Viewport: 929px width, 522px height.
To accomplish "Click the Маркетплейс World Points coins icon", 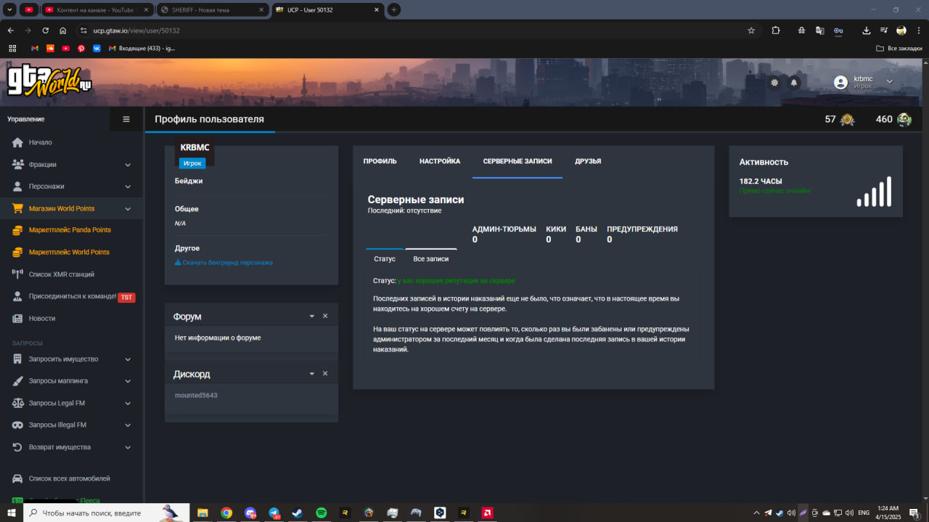I will (17, 252).
